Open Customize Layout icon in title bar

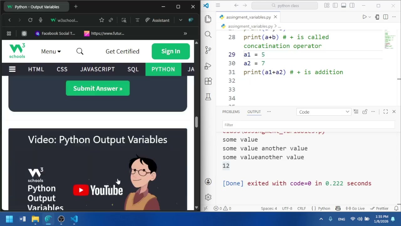click(x=327, y=6)
